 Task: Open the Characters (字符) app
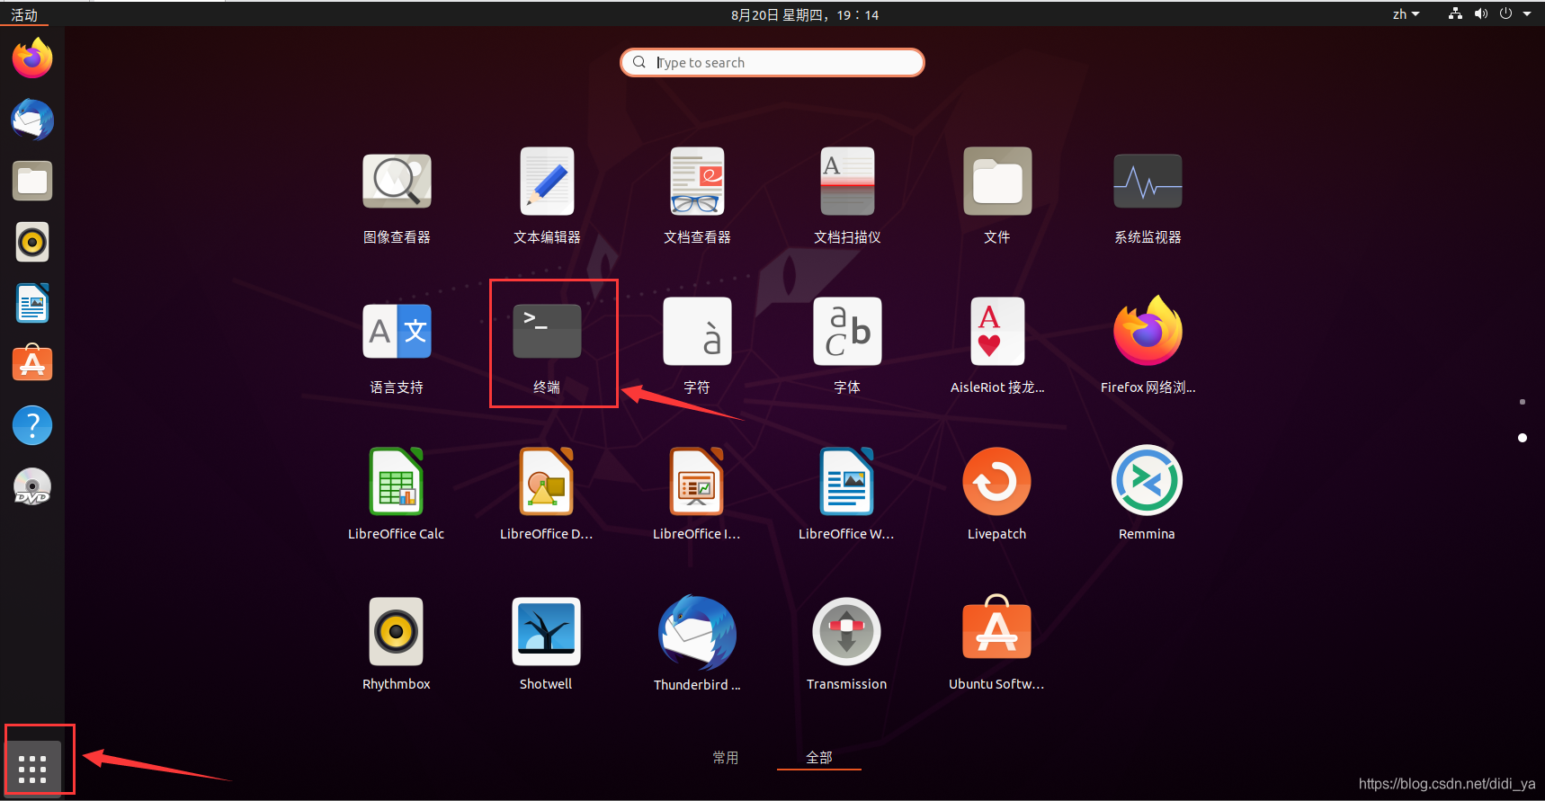pos(697,346)
